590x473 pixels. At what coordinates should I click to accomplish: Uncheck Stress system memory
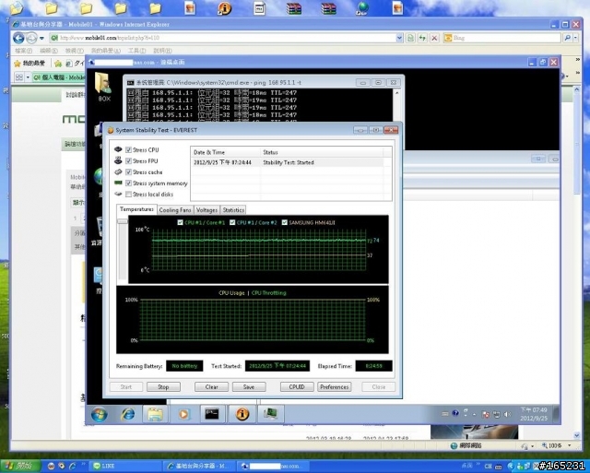(x=129, y=183)
